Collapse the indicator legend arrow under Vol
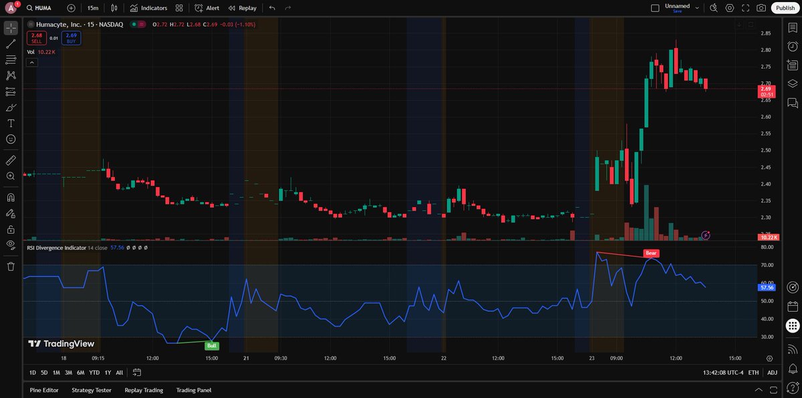This screenshot has width=802, height=398. (x=32, y=62)
